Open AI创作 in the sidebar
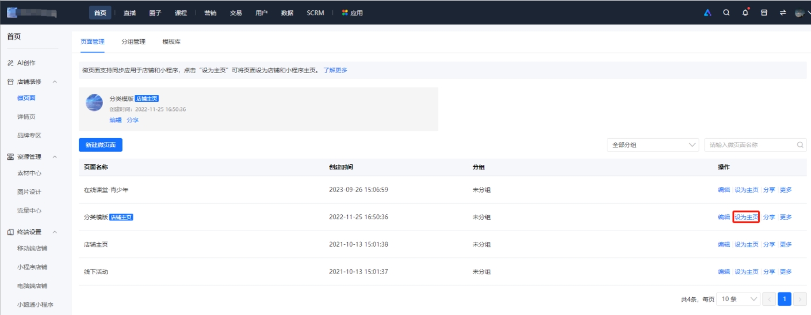 coord(29,63)
